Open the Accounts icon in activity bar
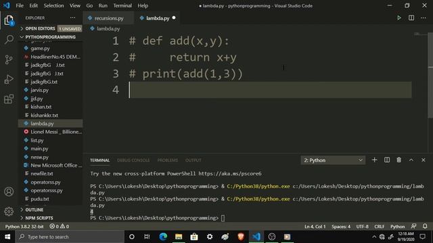This screenshot has height=243, width=433. tap(9, 192)
